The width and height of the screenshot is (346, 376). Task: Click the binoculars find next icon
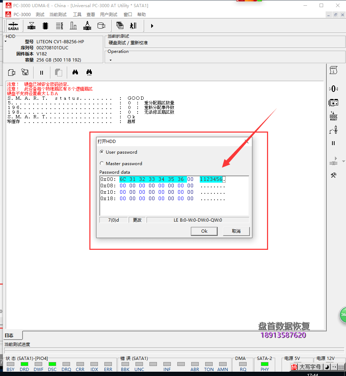89,73
